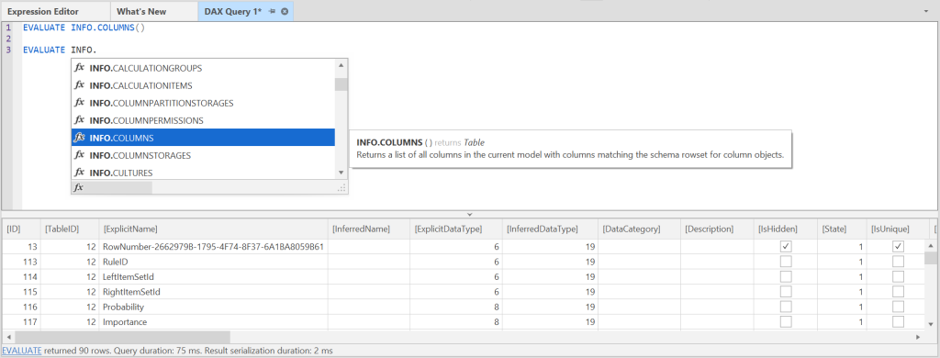940x358 pixels.
Task: Switch to the Expression Editor tab
Action: [42, 11]
